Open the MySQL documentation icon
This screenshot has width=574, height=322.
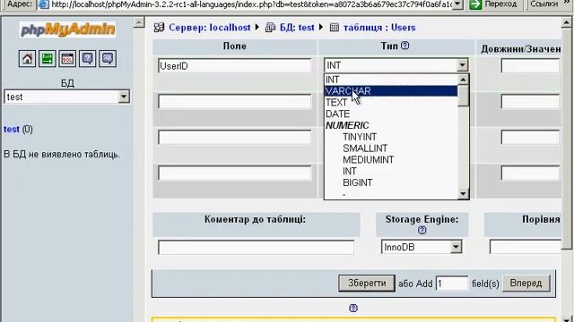tap(108, 59)
